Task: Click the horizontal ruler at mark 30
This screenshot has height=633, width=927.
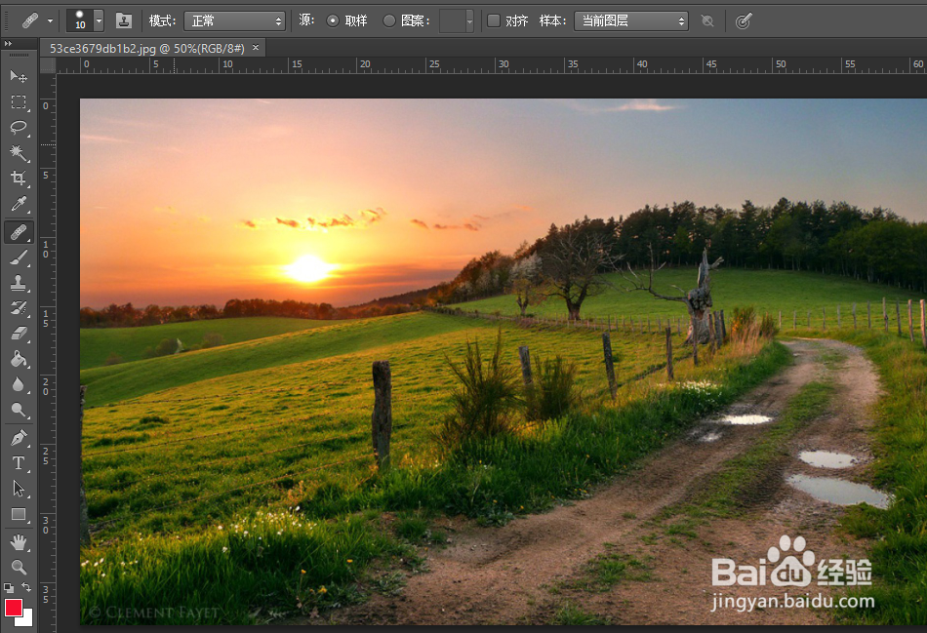Action: pos(504,64)
